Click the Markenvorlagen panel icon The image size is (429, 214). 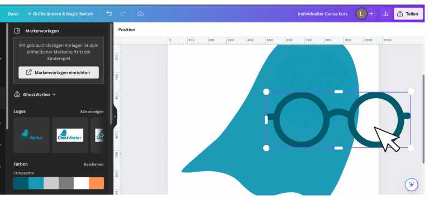click(17, 31)
